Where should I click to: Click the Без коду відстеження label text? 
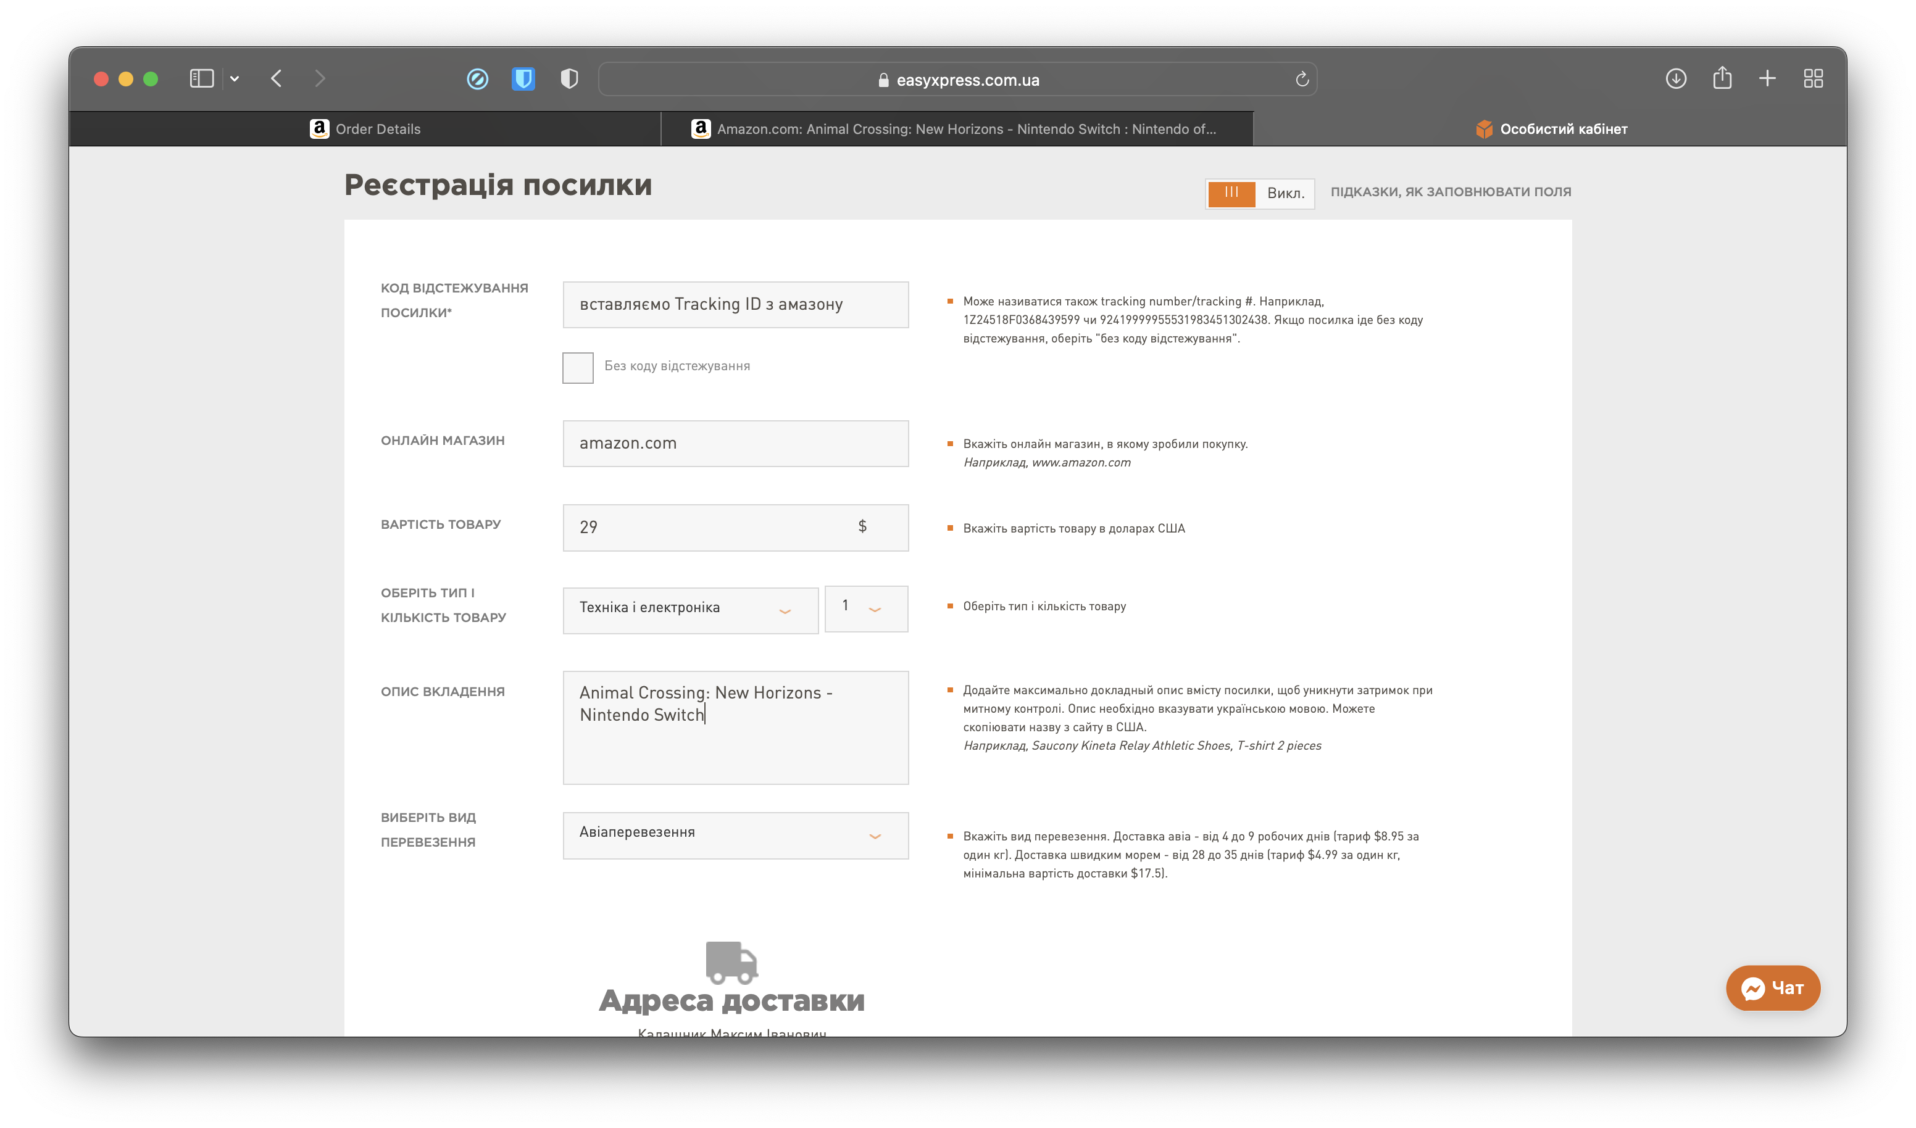pyautogui.click(x=677, y=367)
